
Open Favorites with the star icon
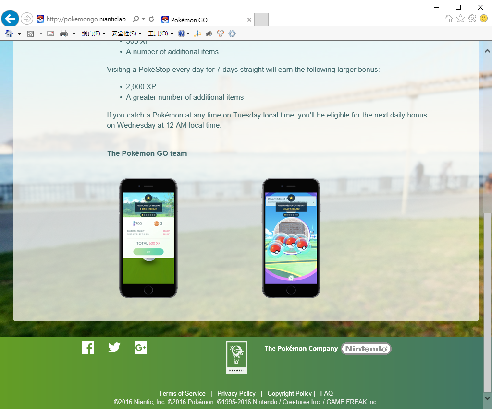coord(460,19)
